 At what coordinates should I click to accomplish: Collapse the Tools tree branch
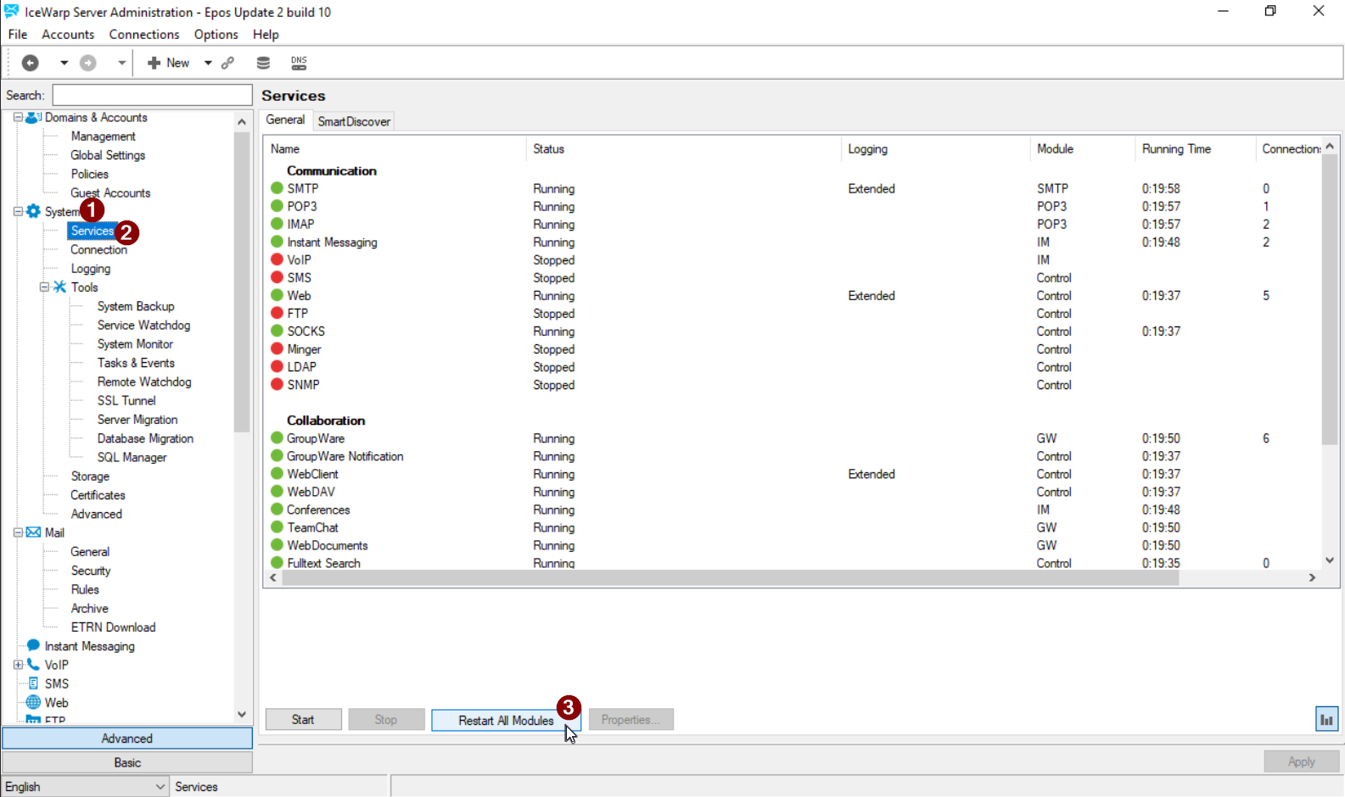44,287
